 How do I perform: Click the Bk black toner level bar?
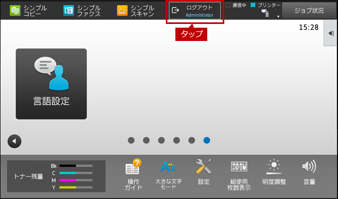[76, 166]
